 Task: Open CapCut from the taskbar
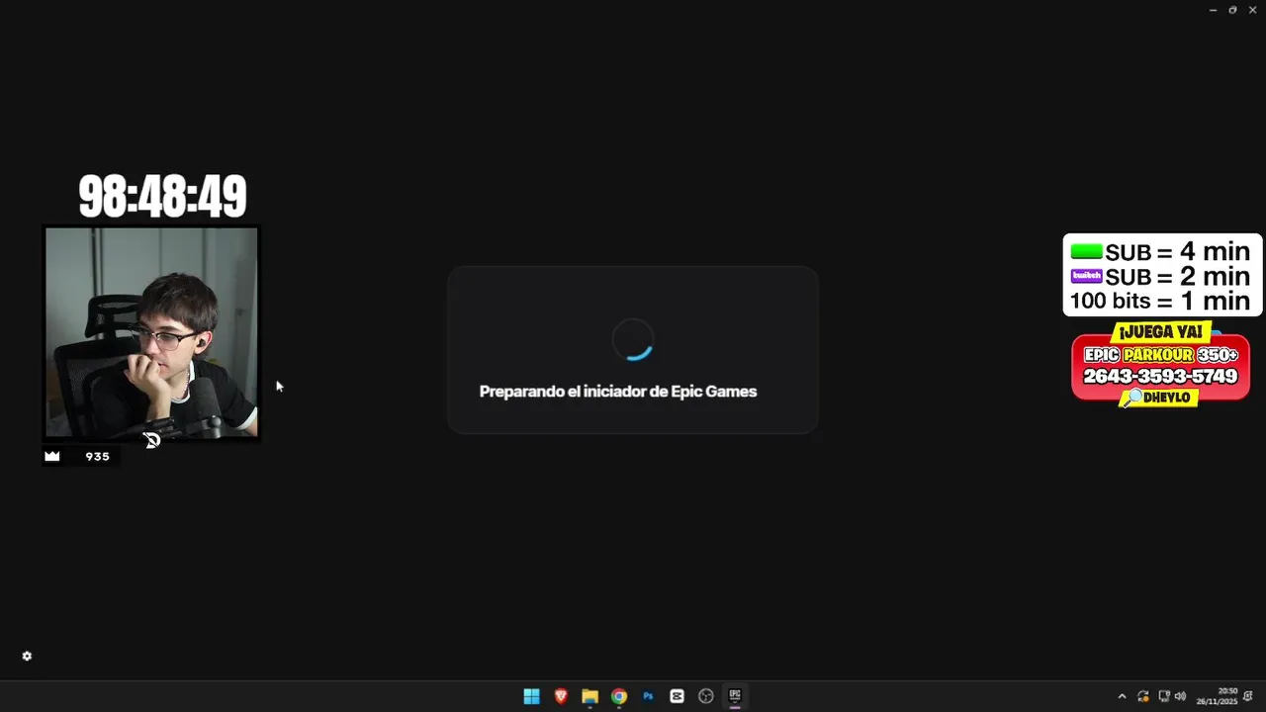pos(677,696)
